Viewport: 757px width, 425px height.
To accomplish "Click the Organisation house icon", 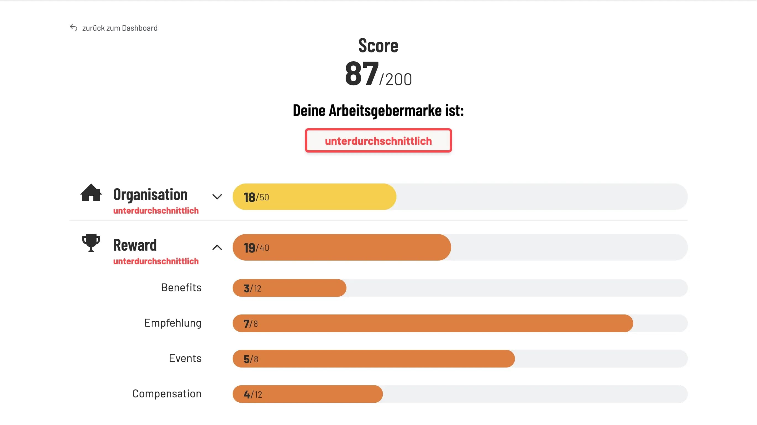I will coord(91,193).
